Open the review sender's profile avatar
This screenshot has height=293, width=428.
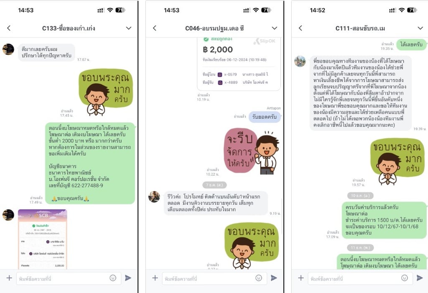click(154, 197)
